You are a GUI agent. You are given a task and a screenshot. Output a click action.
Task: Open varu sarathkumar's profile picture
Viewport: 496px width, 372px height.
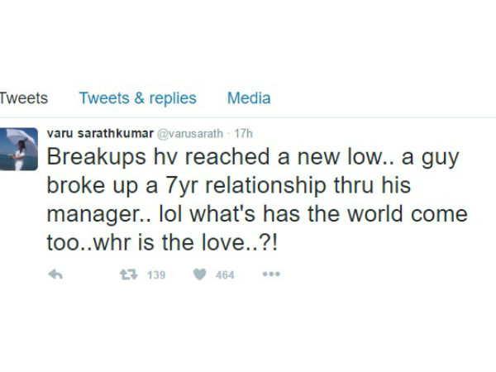tap(20, 149)
